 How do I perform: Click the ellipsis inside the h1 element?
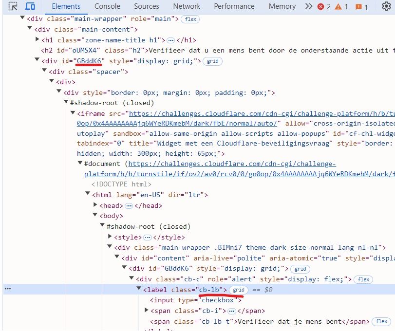click(x=170, y=40)
